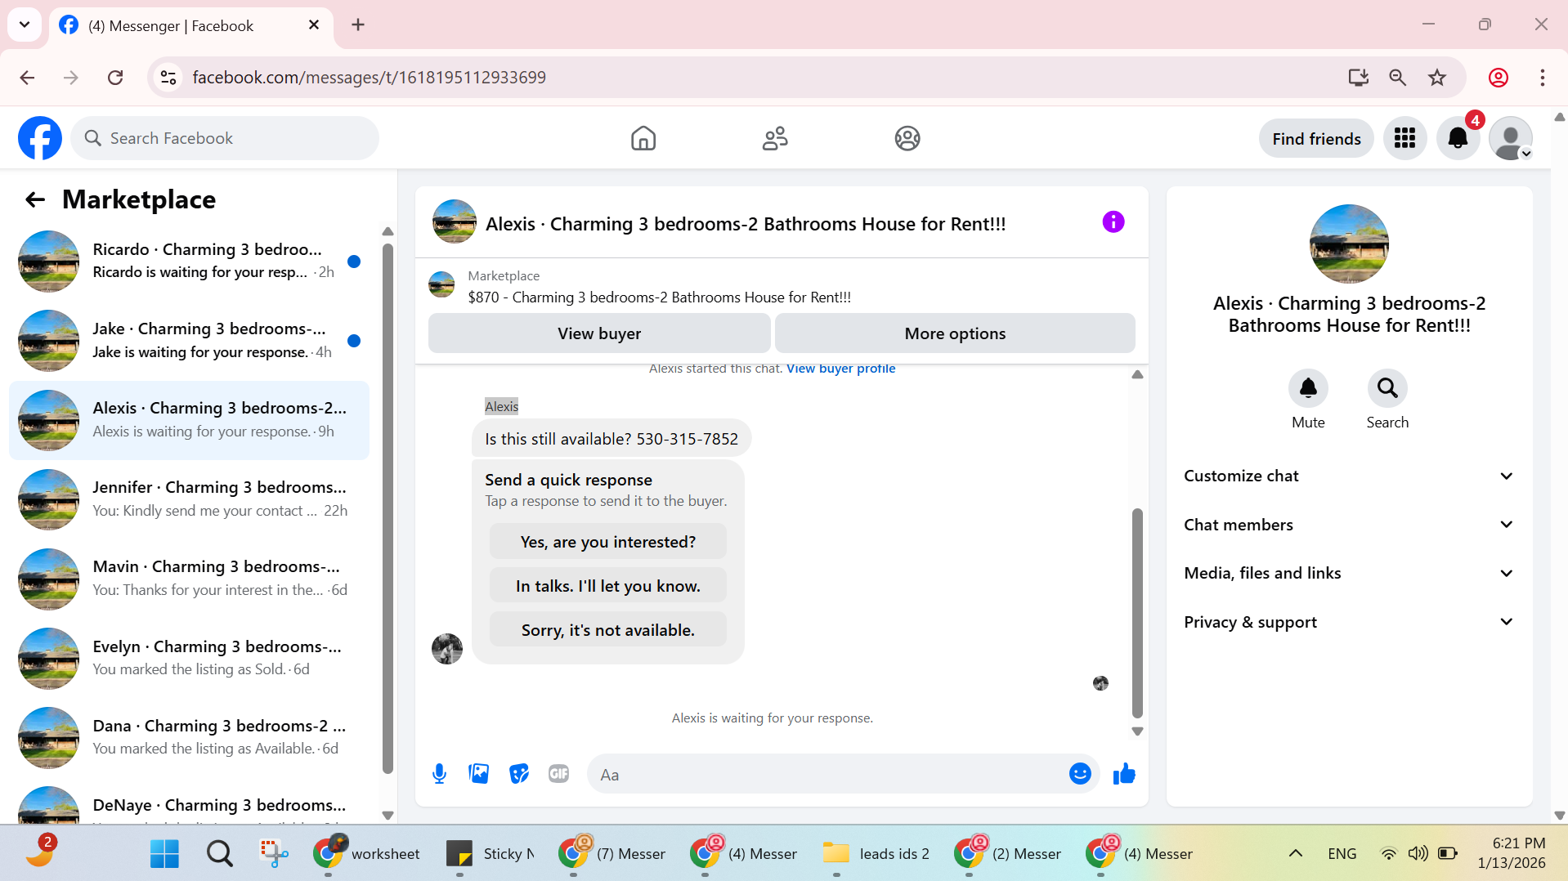Open the apps menu grid icon
Viewport: 1568px width, 881px height.
click(x=1404, y=138)
